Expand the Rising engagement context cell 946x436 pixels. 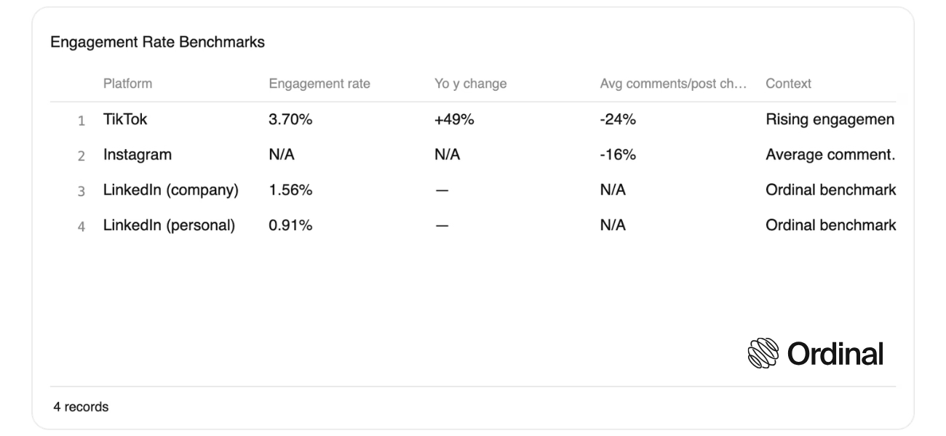[x=830, y=120]
